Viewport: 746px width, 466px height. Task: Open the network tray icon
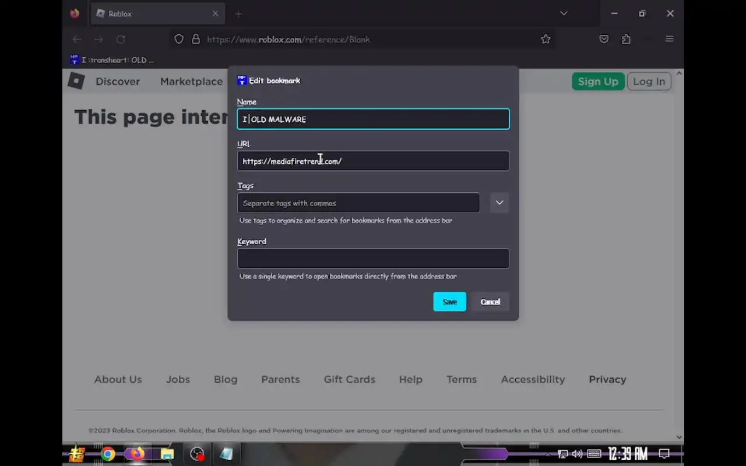click(x=562, y=454)
